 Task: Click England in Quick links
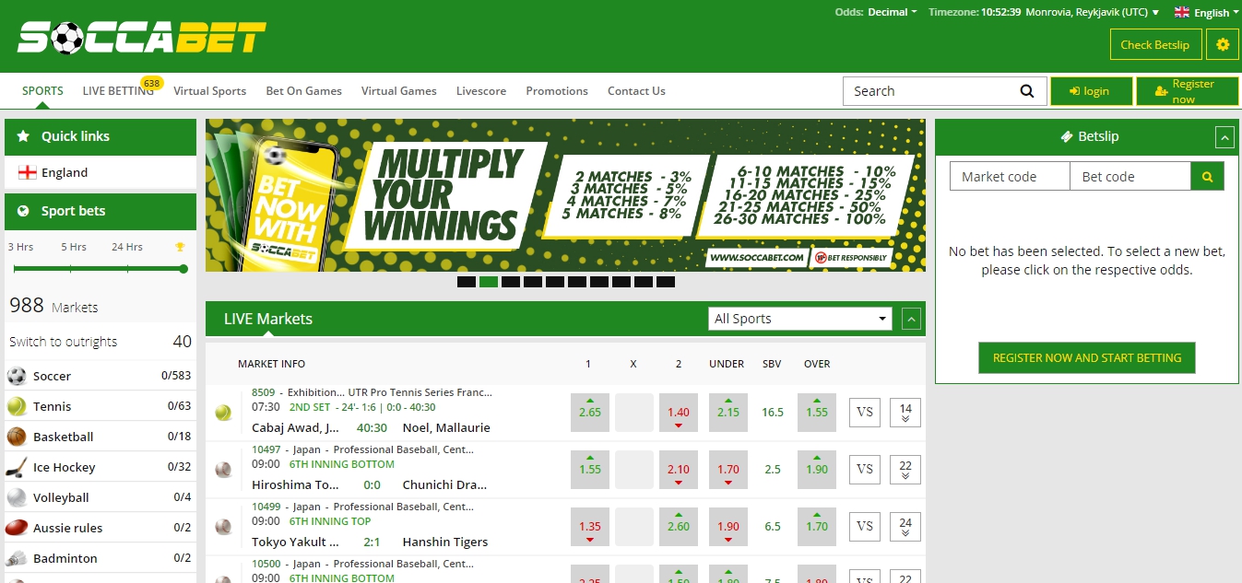(65, 172)
